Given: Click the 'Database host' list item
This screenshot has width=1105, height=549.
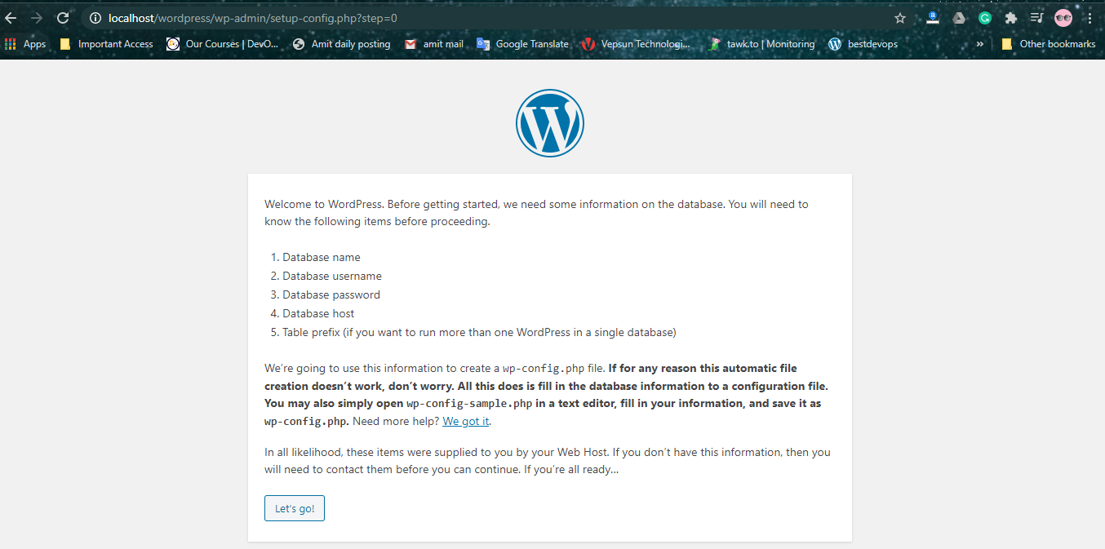Looking at the screenshot, I should tap(318, 313).
